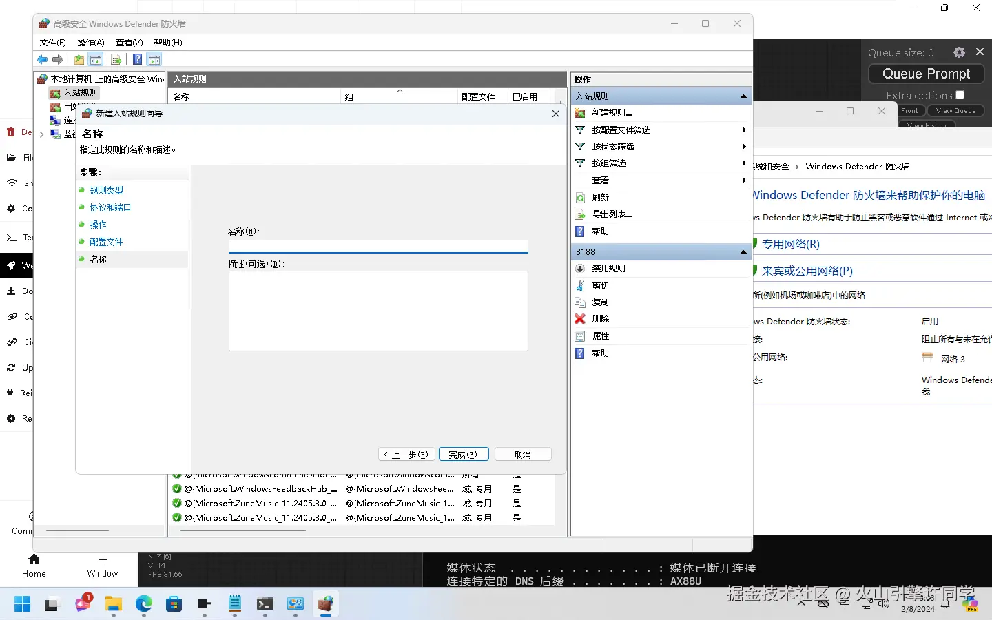This screenshot has width=992, height=620.
Task: Collapse the 8188 actions section
Action: click(x=743, y=252)
